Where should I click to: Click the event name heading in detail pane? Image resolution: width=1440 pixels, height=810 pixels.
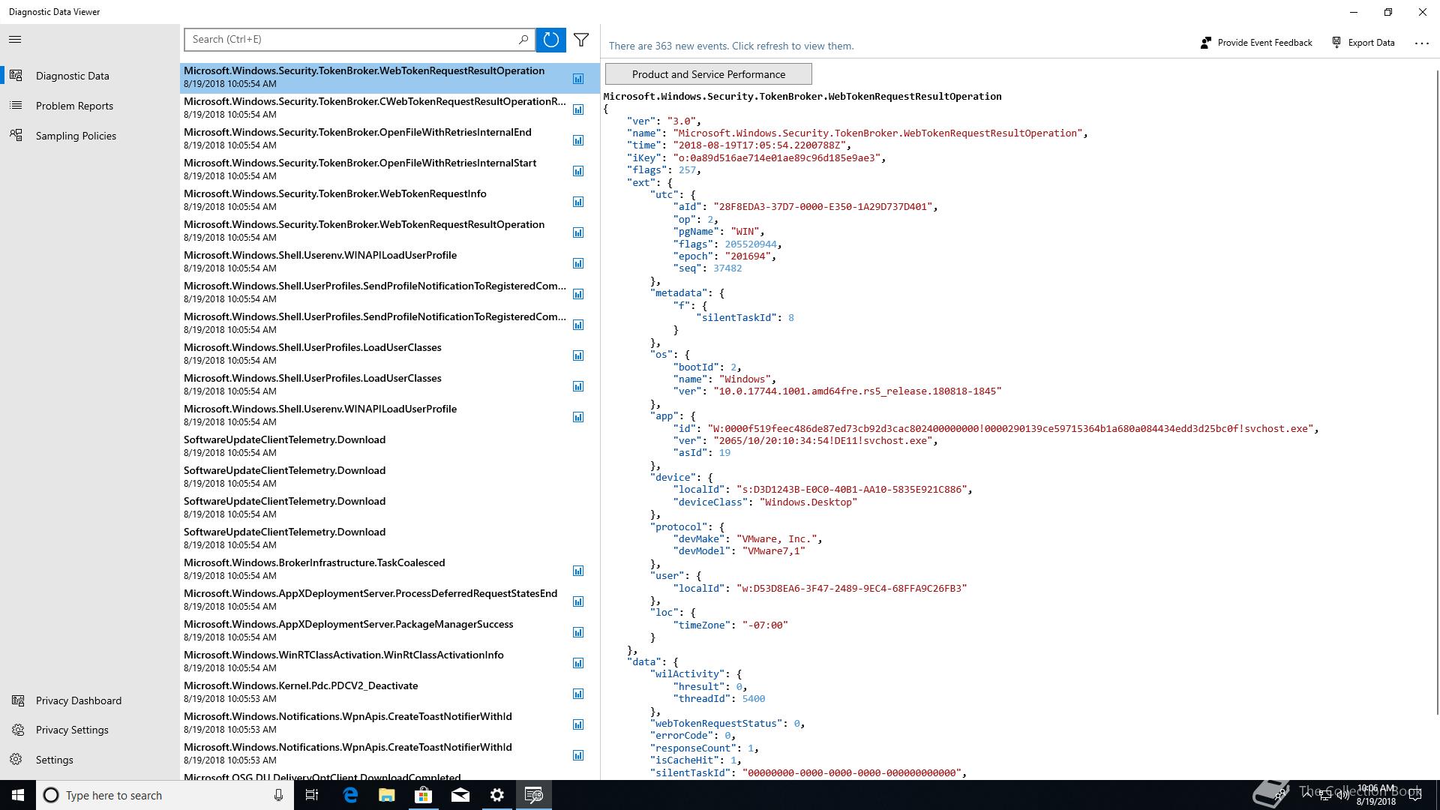802,96
